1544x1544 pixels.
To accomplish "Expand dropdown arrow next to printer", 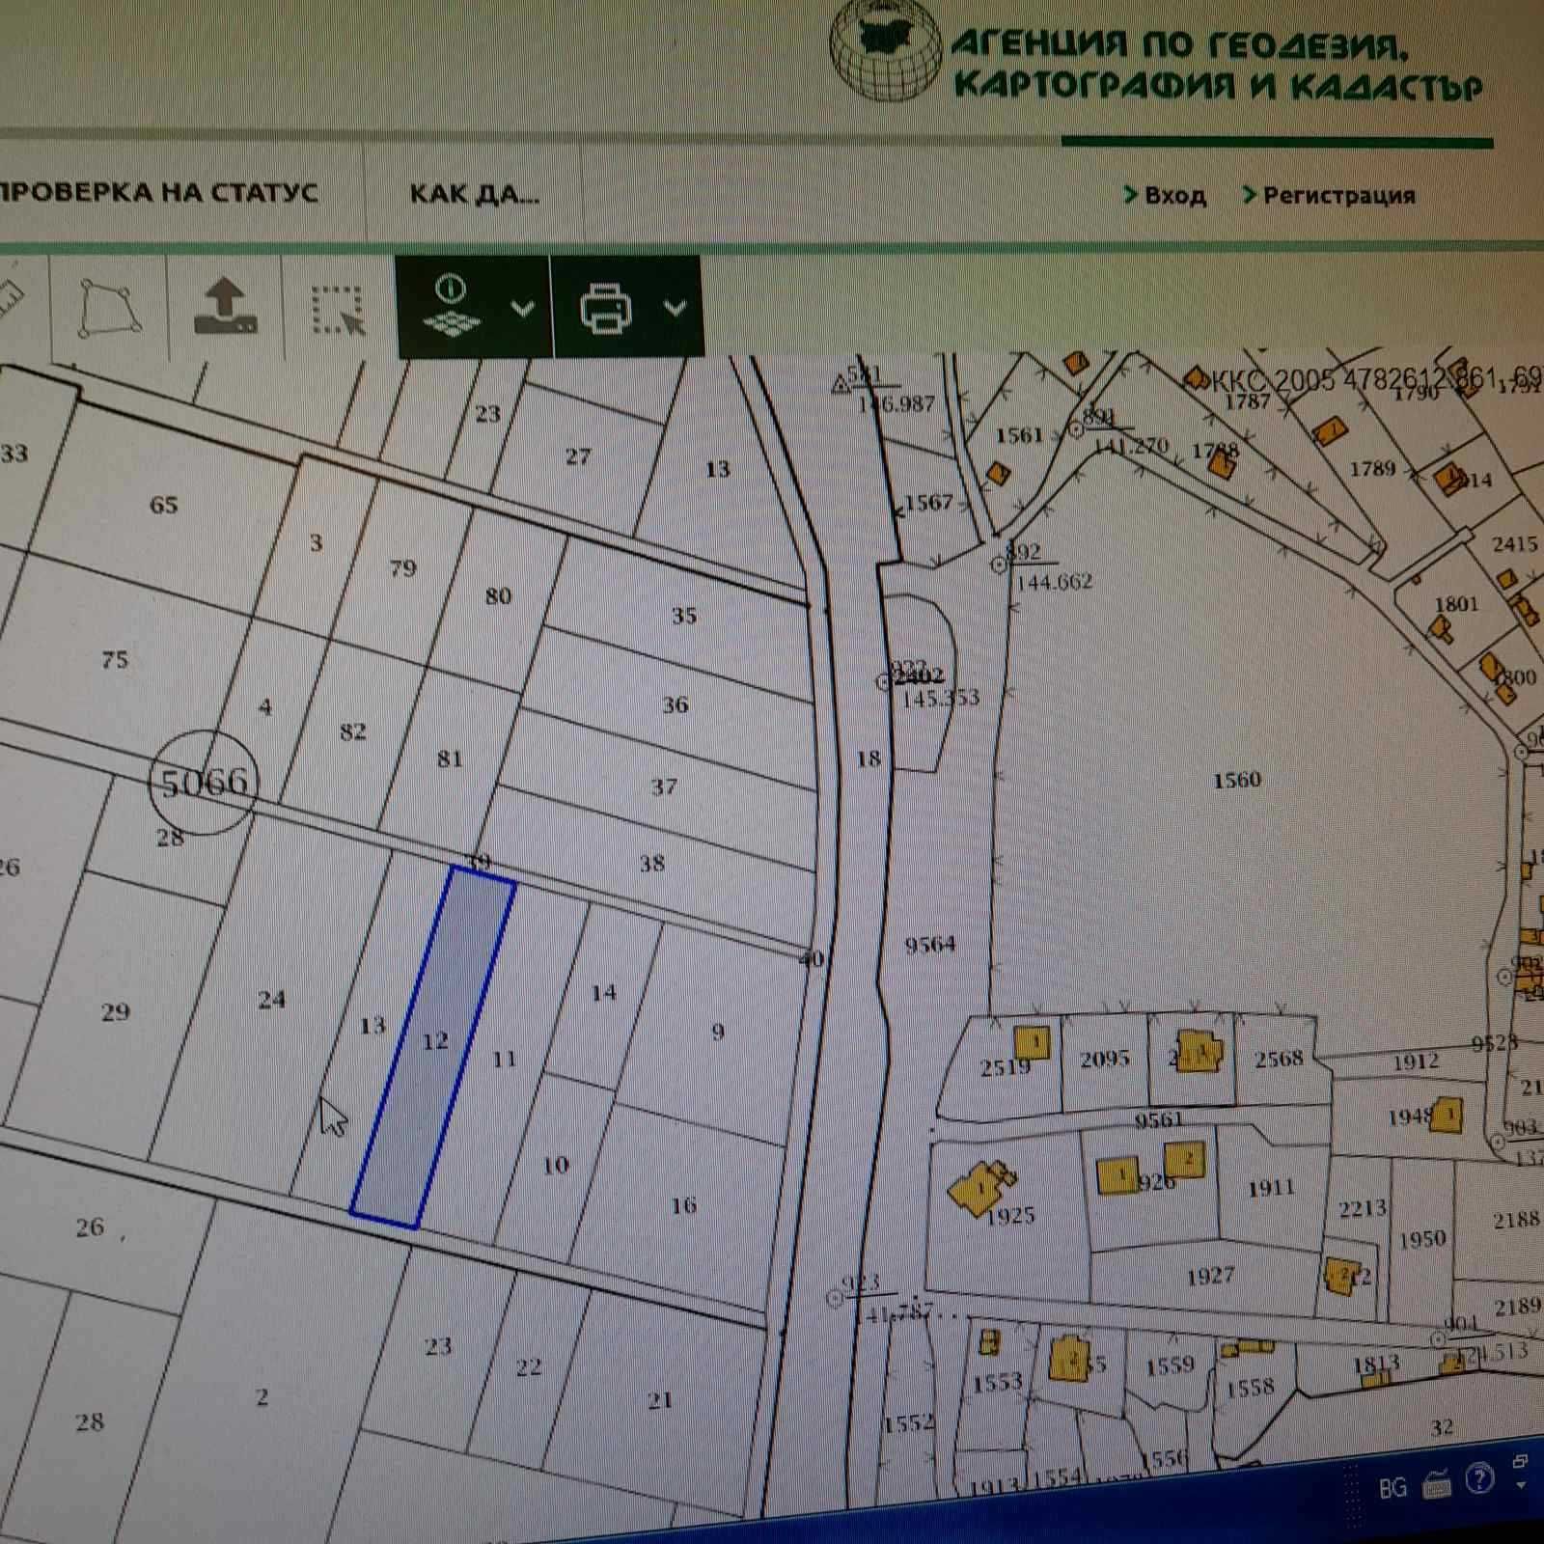I will (675, 309).
